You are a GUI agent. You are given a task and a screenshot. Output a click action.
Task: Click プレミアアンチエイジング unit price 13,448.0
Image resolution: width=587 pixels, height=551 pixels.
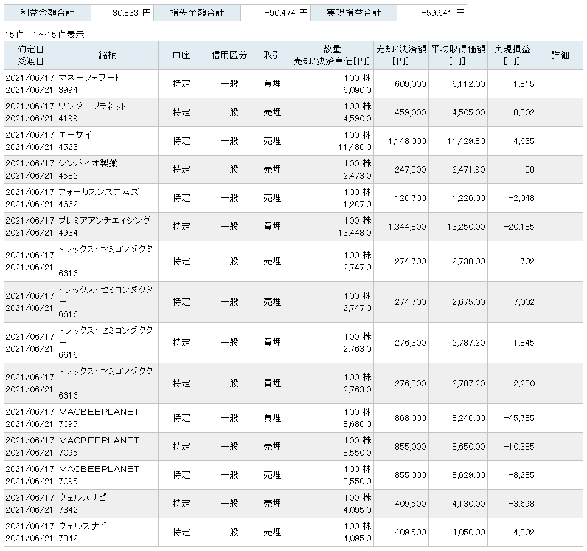(x=355, y=233)
